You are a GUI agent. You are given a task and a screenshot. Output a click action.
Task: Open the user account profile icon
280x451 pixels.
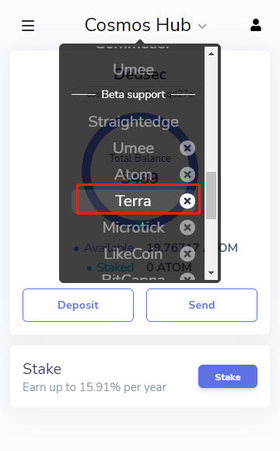click(x=256, y=26)
